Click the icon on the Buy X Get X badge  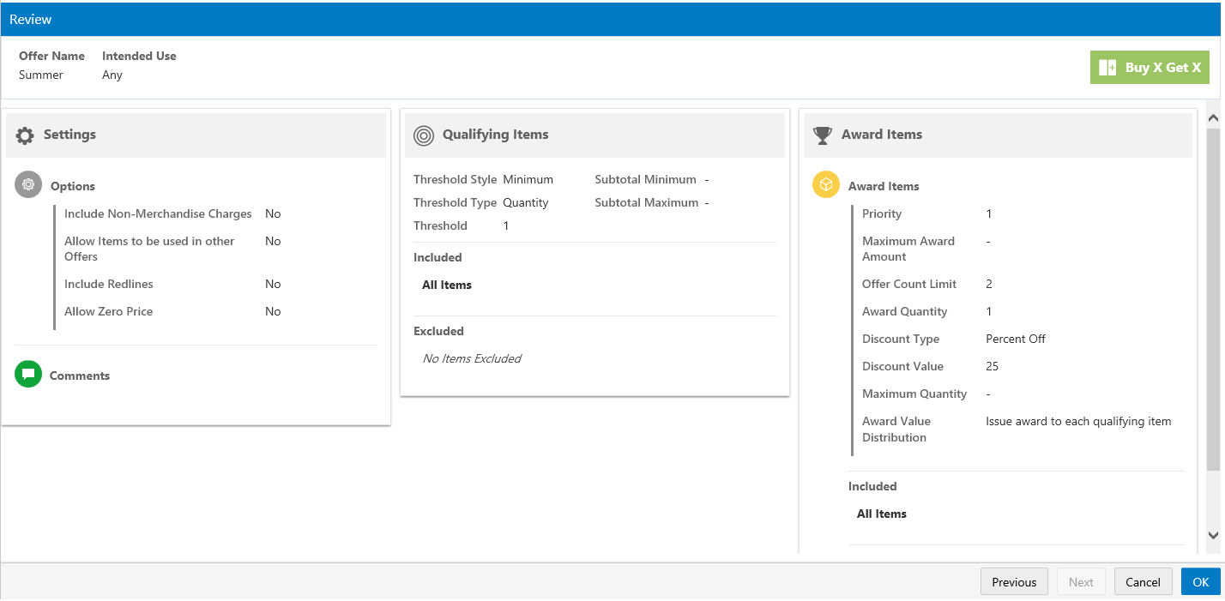[x=1107, y=68]
